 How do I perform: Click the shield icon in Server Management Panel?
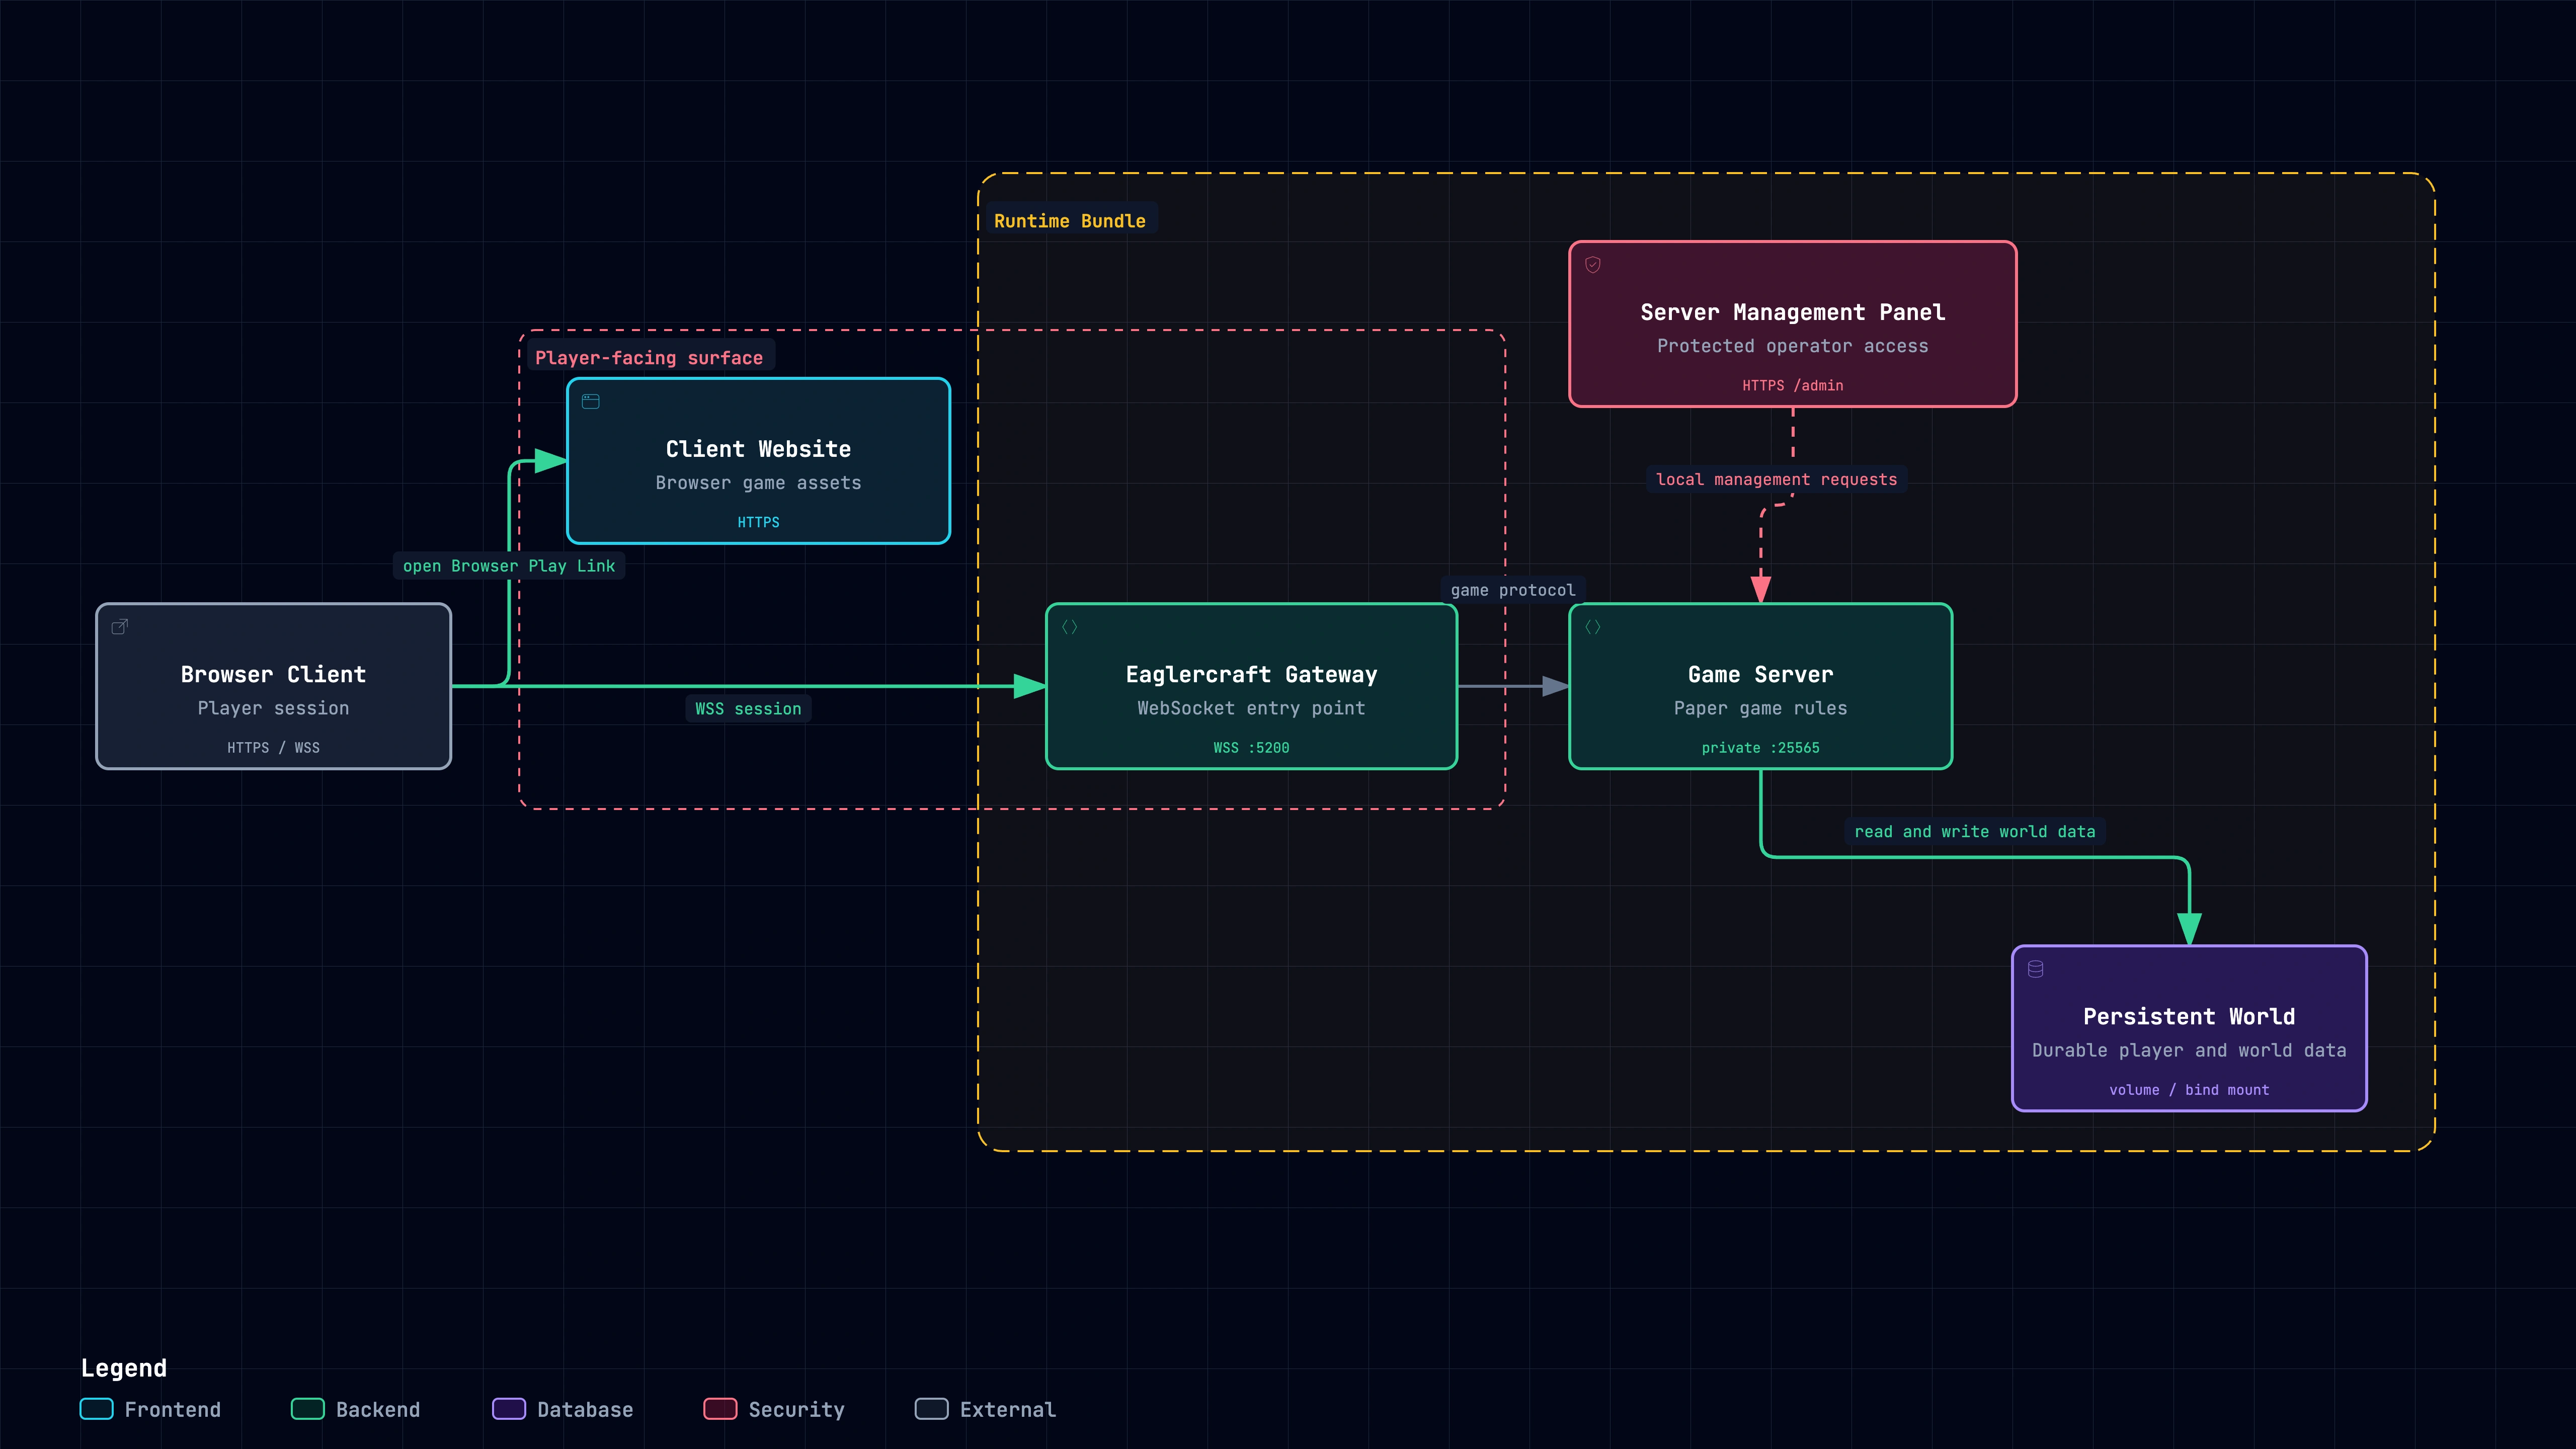(1593, 265)
